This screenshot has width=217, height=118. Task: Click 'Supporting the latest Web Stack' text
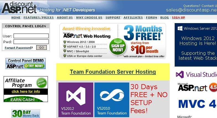(x=198, y=56)
